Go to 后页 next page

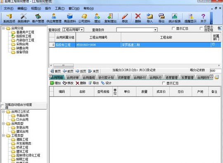coord(81,71)
